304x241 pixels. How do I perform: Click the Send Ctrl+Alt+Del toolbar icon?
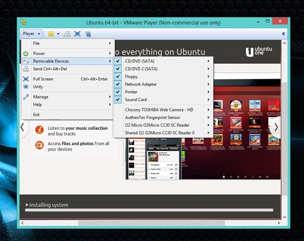(x=67, y=34)
